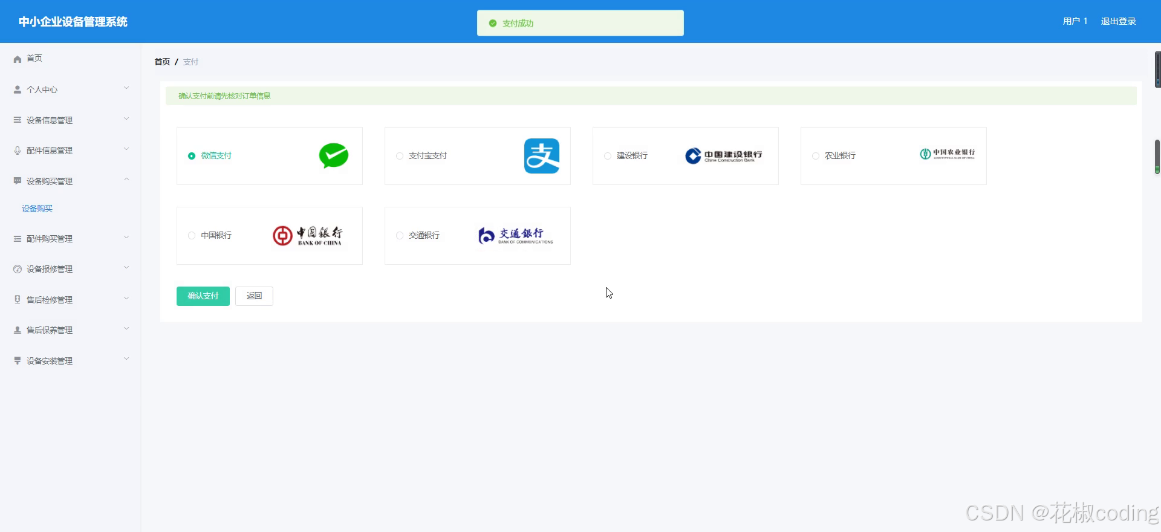Image resolution: width=1161 pixels, height=532 pixels.
Task: Click the Bank of Communications logo
Action: click(x=516, y=236)
